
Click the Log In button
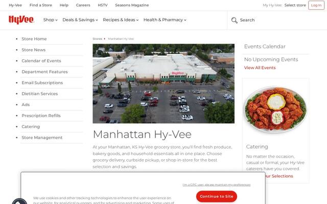(316, 5)
